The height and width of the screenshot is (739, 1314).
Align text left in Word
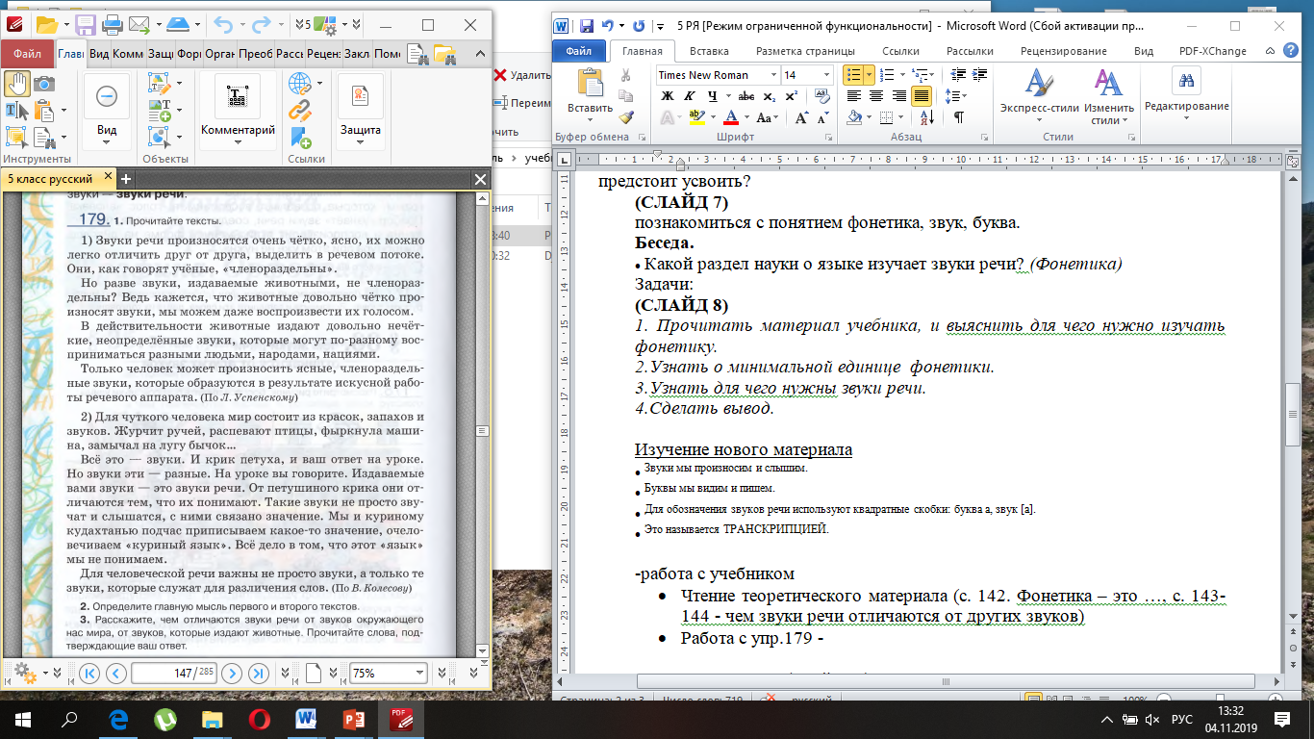852,95
